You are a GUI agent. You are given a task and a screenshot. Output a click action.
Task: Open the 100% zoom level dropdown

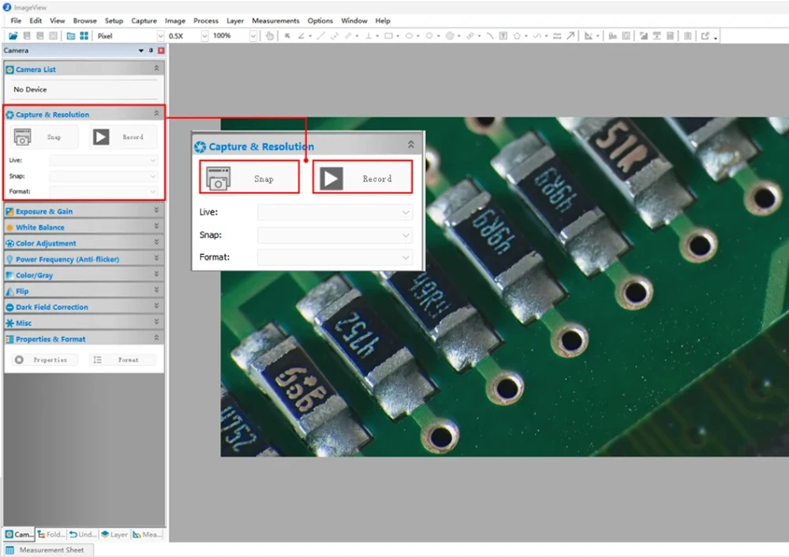(253, 36)
